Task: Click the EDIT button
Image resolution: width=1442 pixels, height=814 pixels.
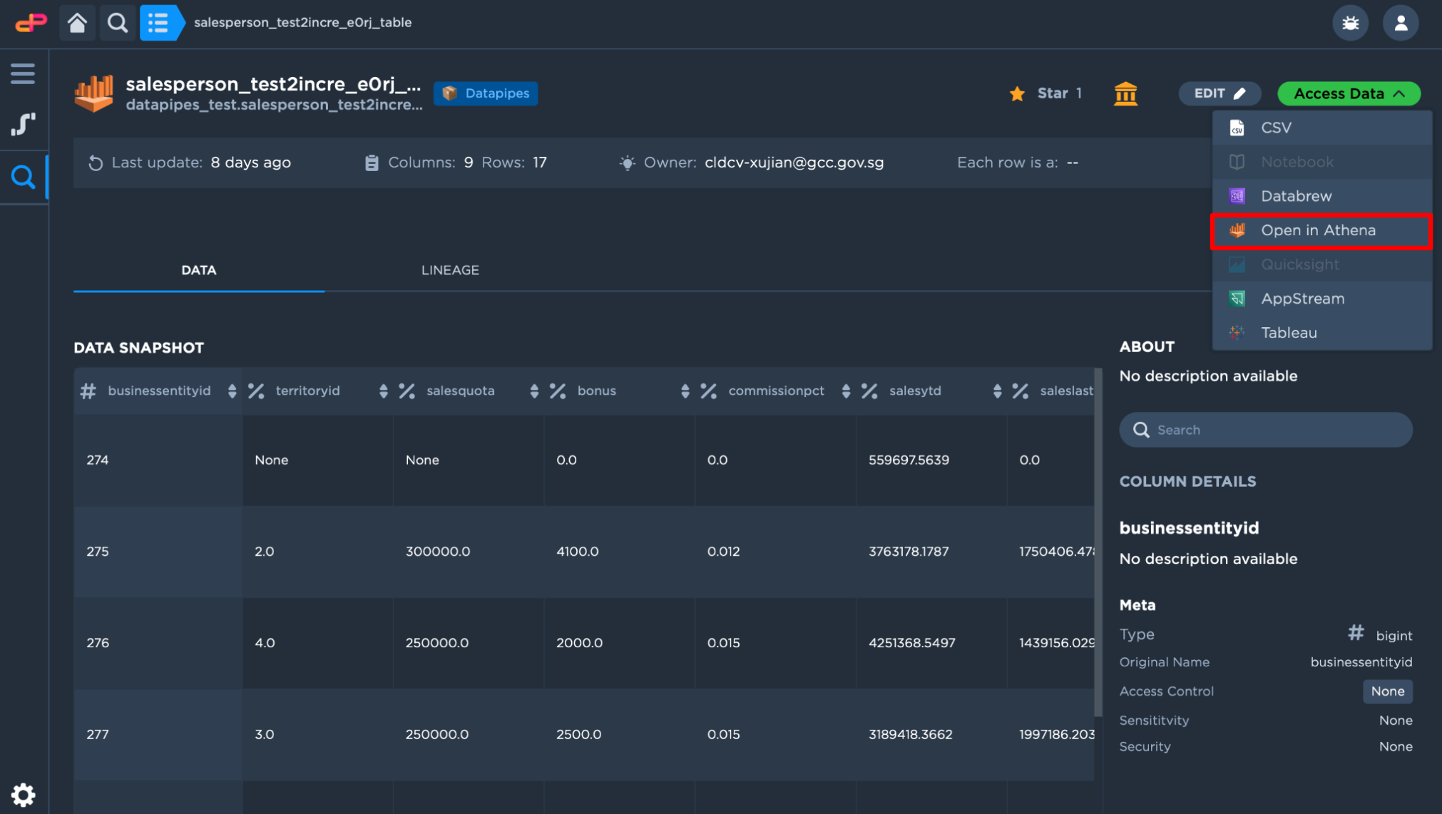Action: click(x=1219, y=93)
